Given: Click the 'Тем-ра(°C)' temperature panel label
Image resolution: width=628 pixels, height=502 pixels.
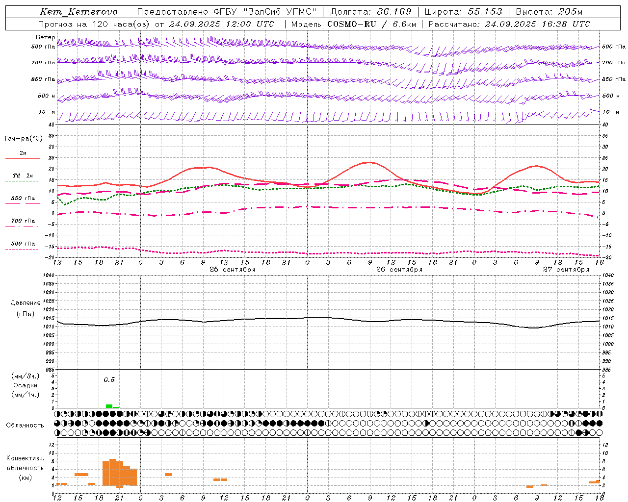Looking at the screenshot, I should (23, 139).
